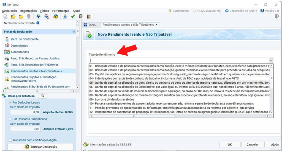Click the Deduções Legais 0,00 value field
This screenshot has width=282, height=151.
25,112
